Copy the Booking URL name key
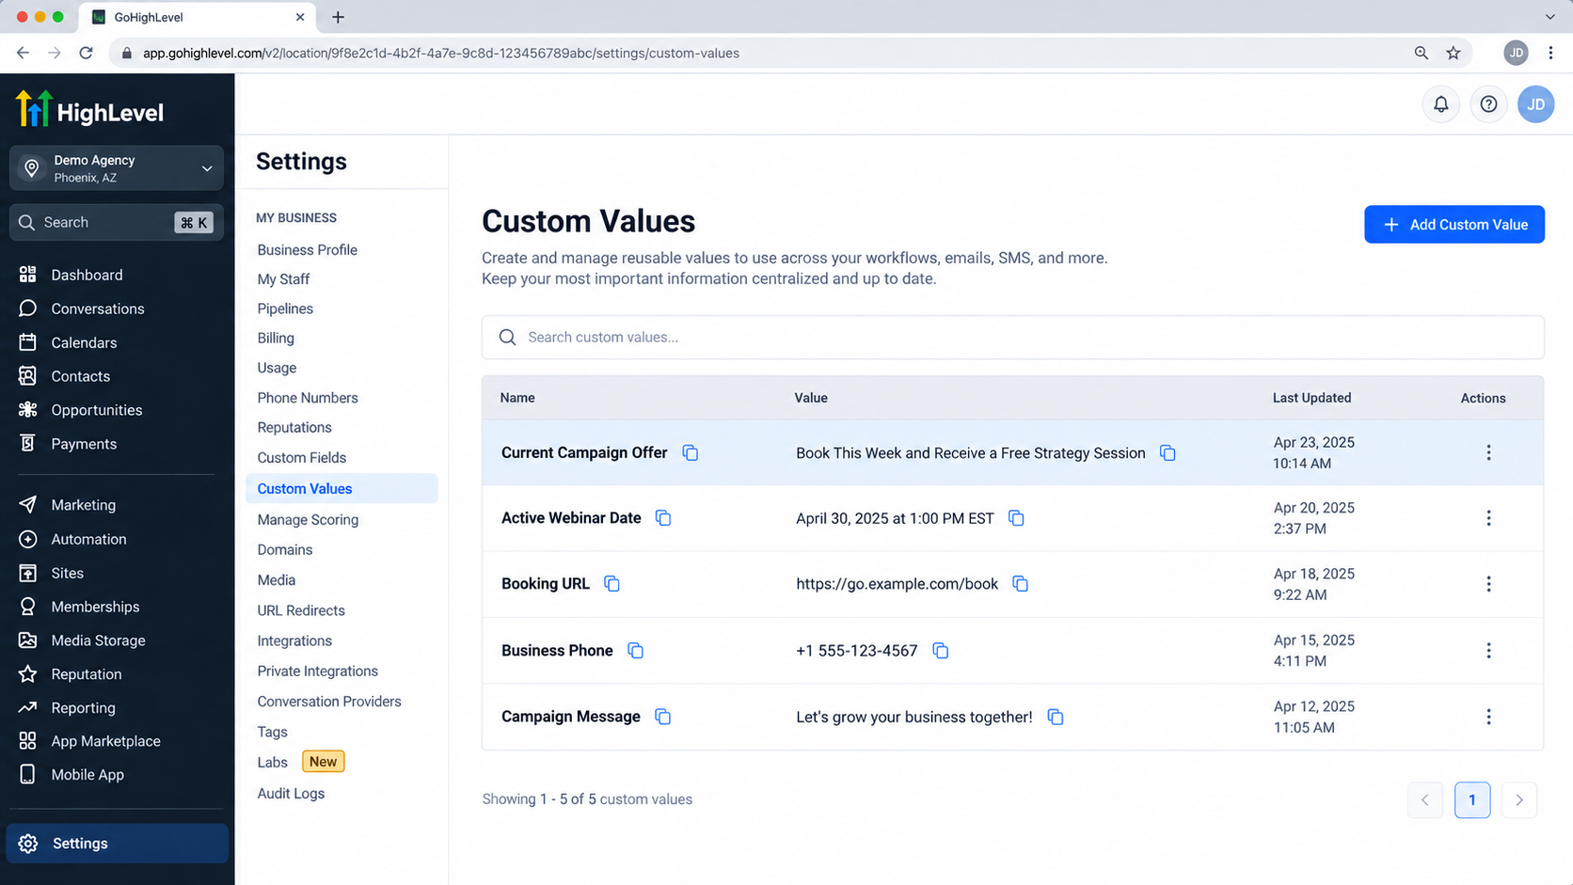This screenshot has width=1573, height=885. point(612,584)
